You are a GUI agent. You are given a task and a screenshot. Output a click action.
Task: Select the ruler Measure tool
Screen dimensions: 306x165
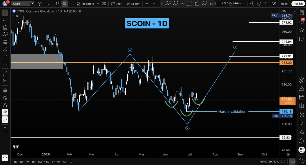5,73
